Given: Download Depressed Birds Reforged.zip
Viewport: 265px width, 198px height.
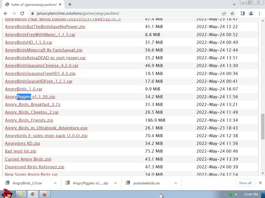Looking at the screenshot, I should click(34, 167).
